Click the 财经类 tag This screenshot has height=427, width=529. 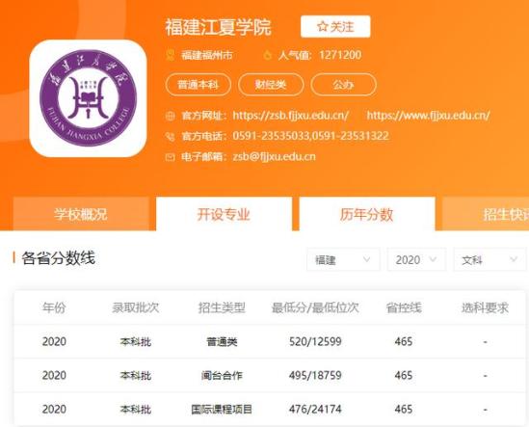271,85
